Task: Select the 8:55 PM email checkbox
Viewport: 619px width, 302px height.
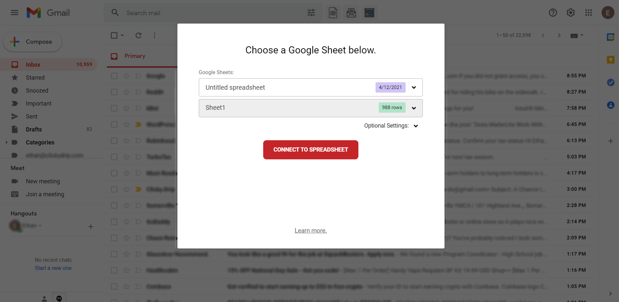Action: [114, 76]
